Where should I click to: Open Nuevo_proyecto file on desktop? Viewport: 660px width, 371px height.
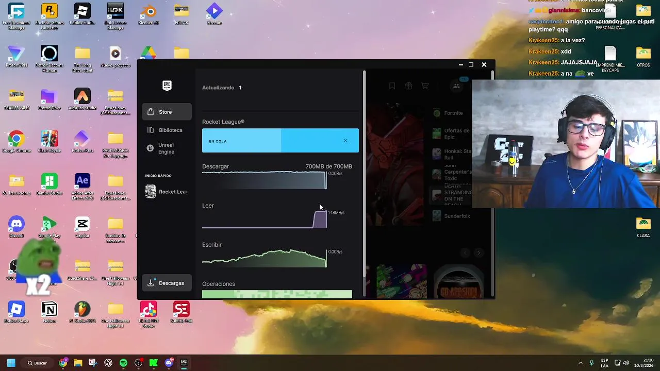click(115, 57)
